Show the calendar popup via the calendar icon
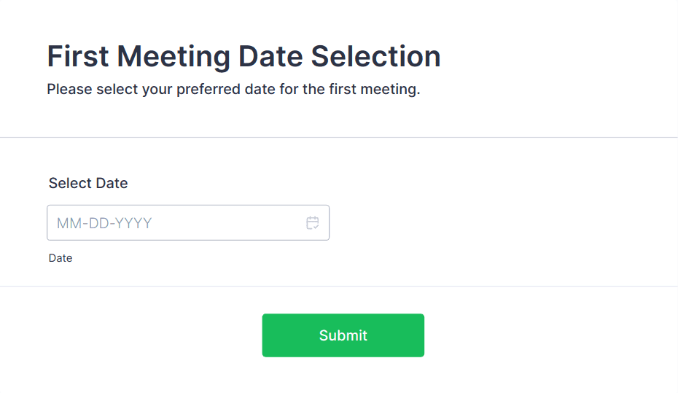Image resolution: width=678 pixels, height=393 pixels. (x=313, y=223)
